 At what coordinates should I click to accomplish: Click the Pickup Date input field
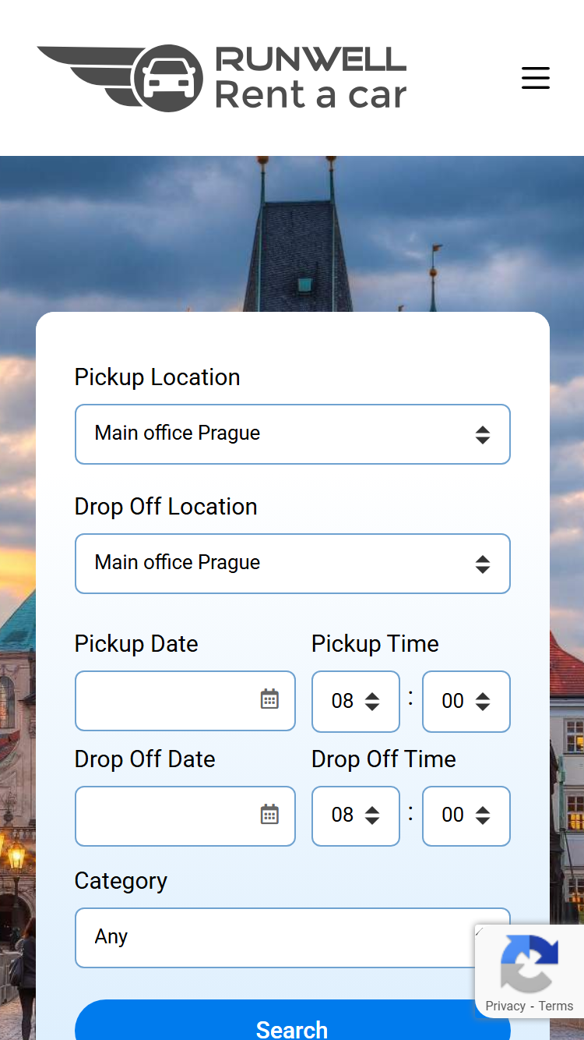click(185, 701)
